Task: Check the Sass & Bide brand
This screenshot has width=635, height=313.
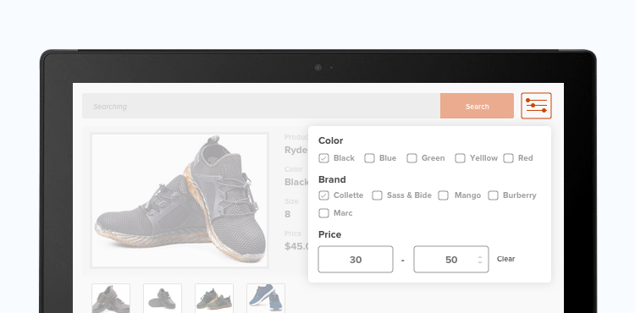Action: pos(377,195)
